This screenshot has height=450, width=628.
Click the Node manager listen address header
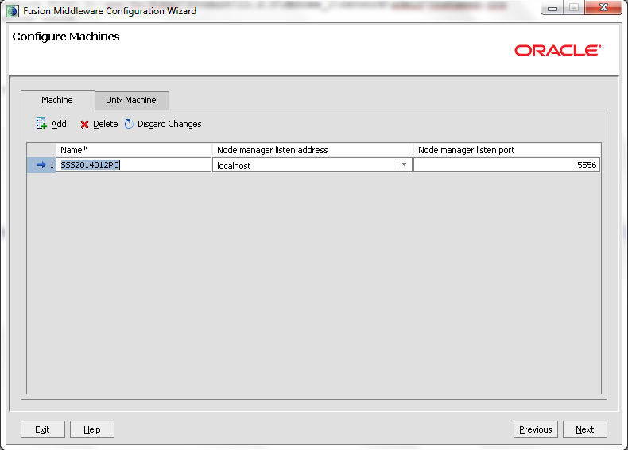click(x=312, y=150)
